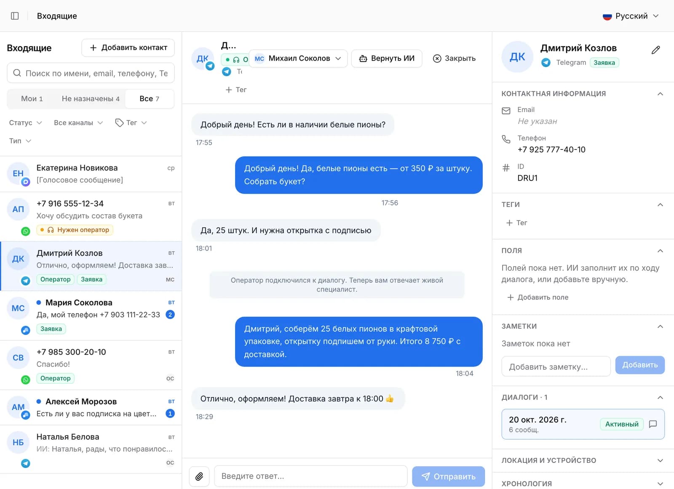Viewport: 674px width, 489px height.
Task: Expand ЛОКАЦИЯ И УСТРОЙСТВО section
Action: [x=660, y=460]
